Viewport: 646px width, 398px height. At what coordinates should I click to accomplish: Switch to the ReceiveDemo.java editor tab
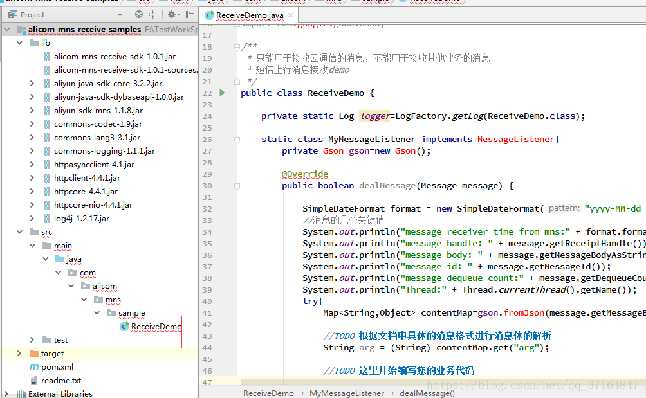pos(250,15)
